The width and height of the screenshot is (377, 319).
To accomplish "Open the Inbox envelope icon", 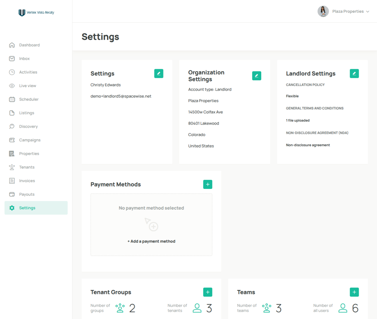I will pyautogui.click(x=12, y=59).
